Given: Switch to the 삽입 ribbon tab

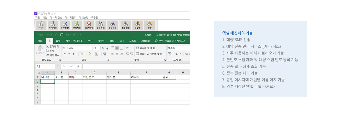Looking at the screenshot, I should [x=58, y=41].
